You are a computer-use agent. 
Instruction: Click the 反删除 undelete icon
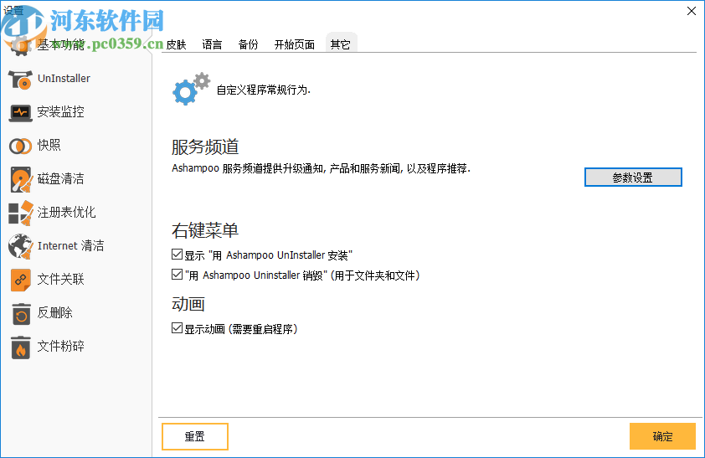(x=21, y=314)
